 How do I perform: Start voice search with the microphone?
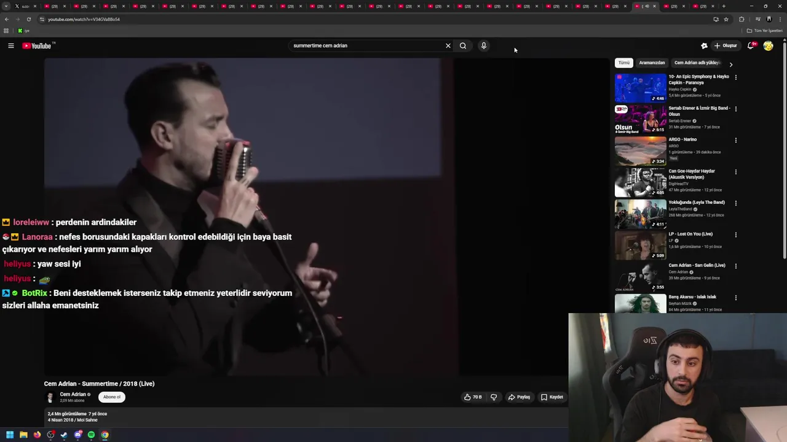[484, 45]
